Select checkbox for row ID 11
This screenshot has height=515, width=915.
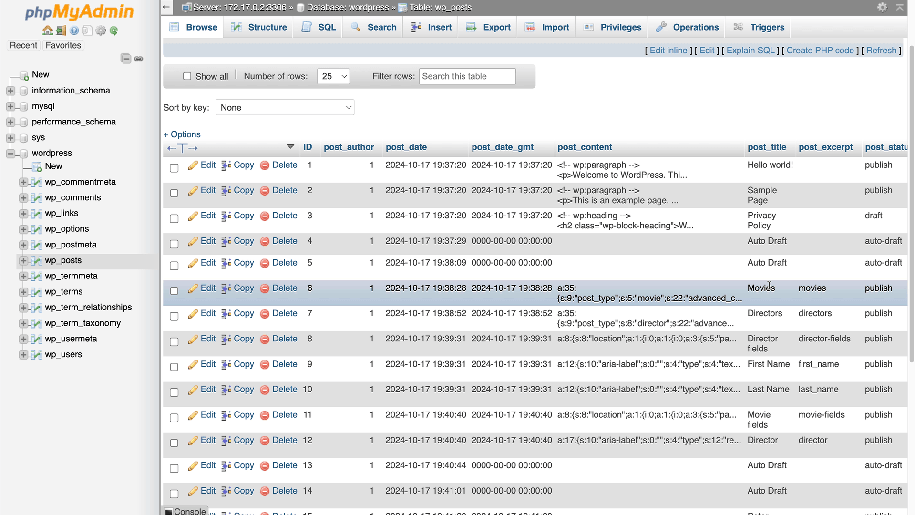point(174,418)
